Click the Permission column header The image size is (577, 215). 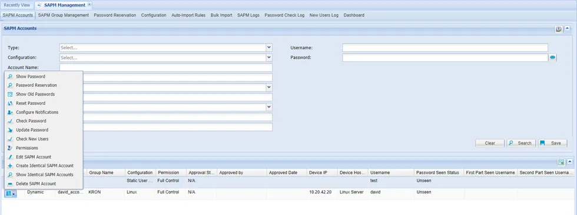tap(171, 173)
